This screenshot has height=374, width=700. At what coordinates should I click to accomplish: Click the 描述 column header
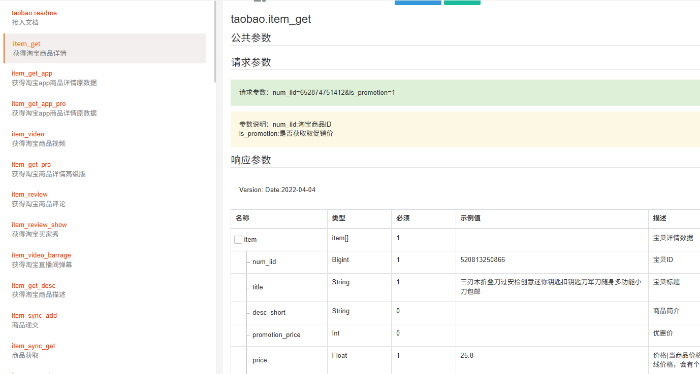[660, 218]
